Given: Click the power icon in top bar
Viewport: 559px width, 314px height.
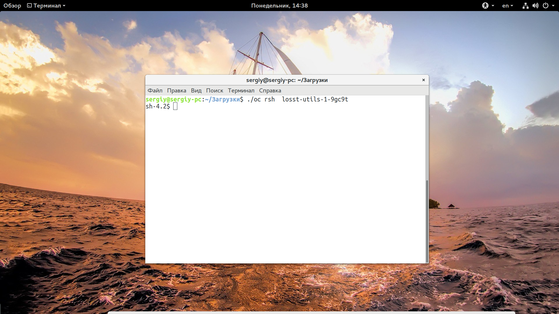Looking at the screenshot, I should 545,6.
